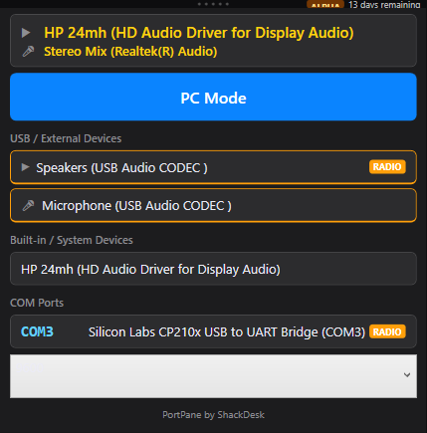Click the yellow HP 24mh default output text
Screen dimensions: 427x433
click(199, 33)
